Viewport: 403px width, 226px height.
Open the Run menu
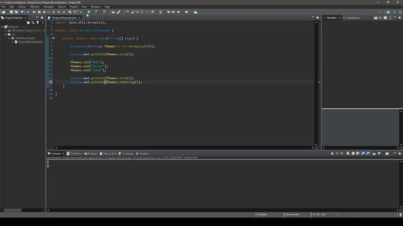click(84, 7)
